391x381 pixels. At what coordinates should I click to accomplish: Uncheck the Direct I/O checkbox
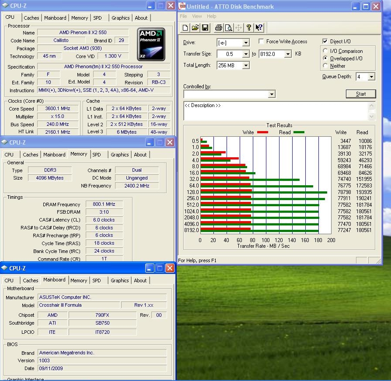325,42
